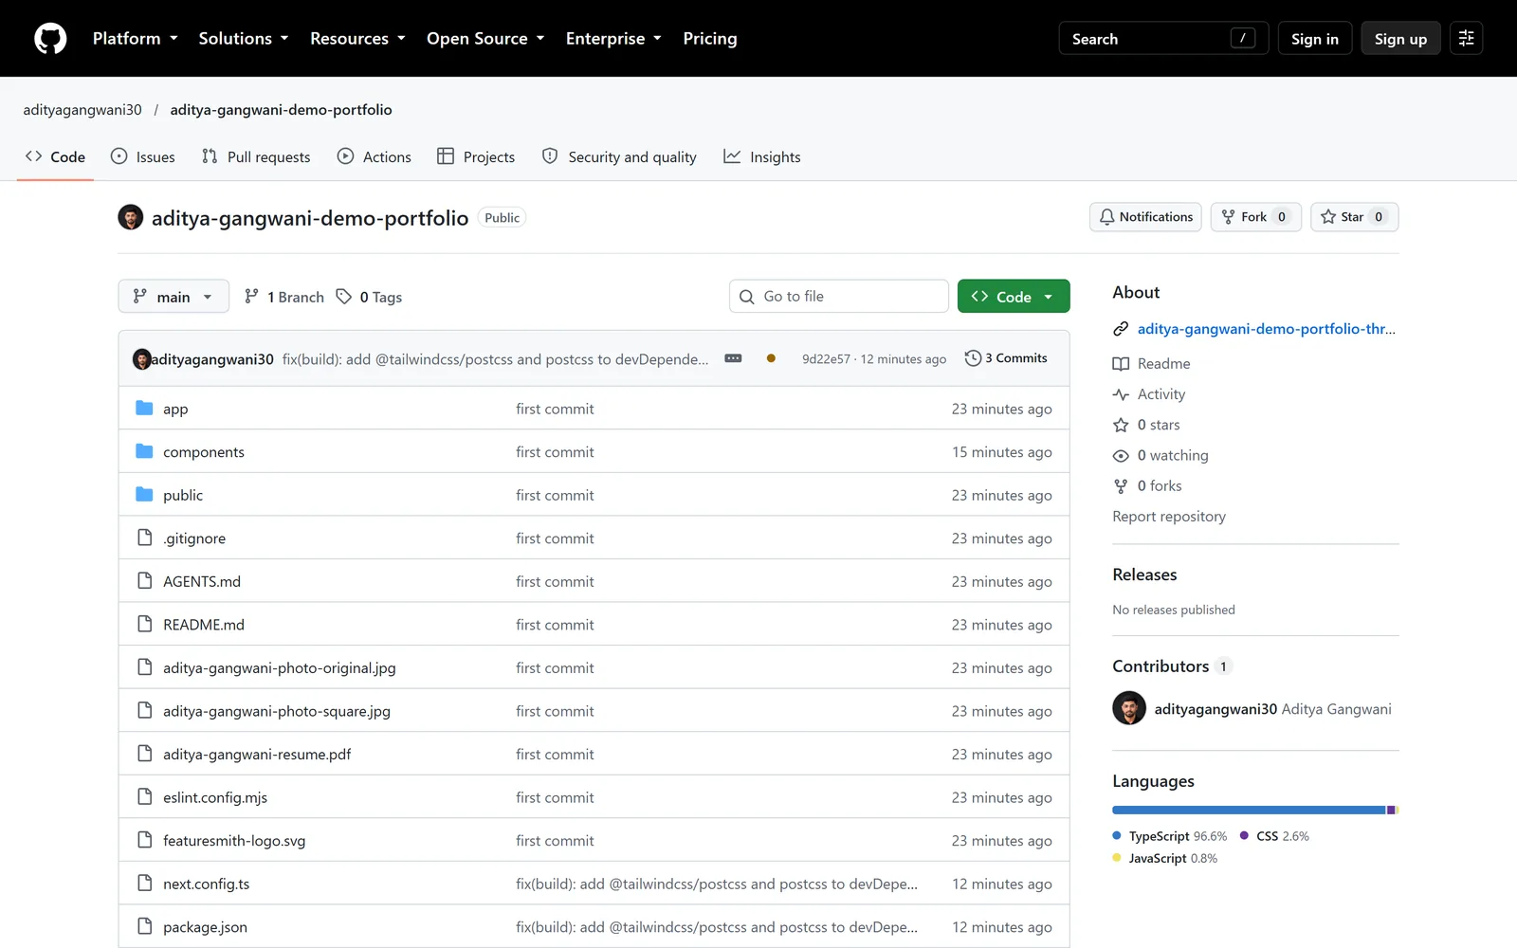Screen dimensions: 1517x948
Task: Click the Sign in button
Action: point(1315,39)
